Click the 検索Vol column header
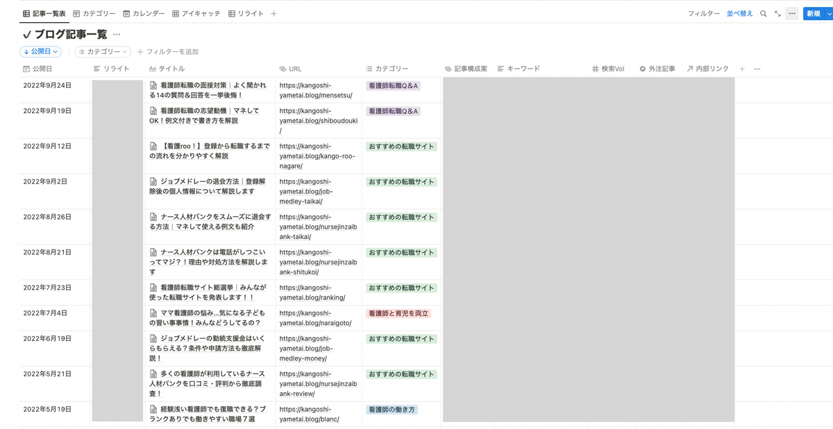Viewport: 833px width, 429px height. [608, 69]
